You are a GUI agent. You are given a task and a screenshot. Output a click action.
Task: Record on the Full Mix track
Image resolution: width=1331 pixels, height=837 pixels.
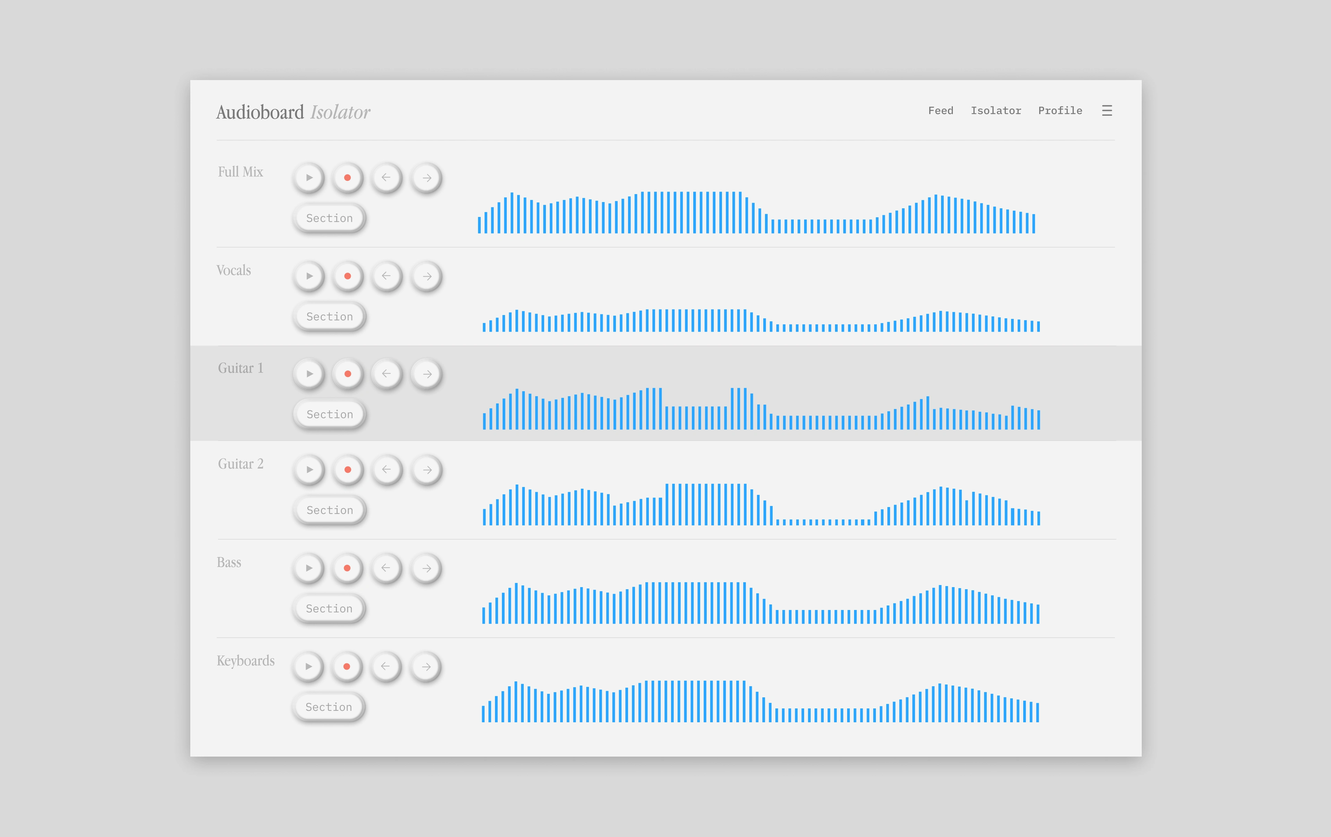coord(348,177)
